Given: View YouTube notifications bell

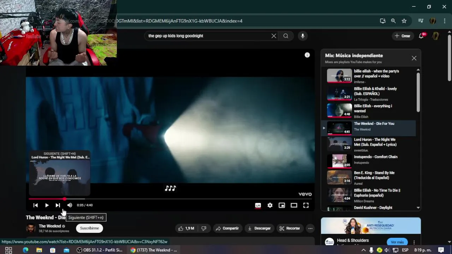Looking at the screenshot, I should tap(421, 36).
